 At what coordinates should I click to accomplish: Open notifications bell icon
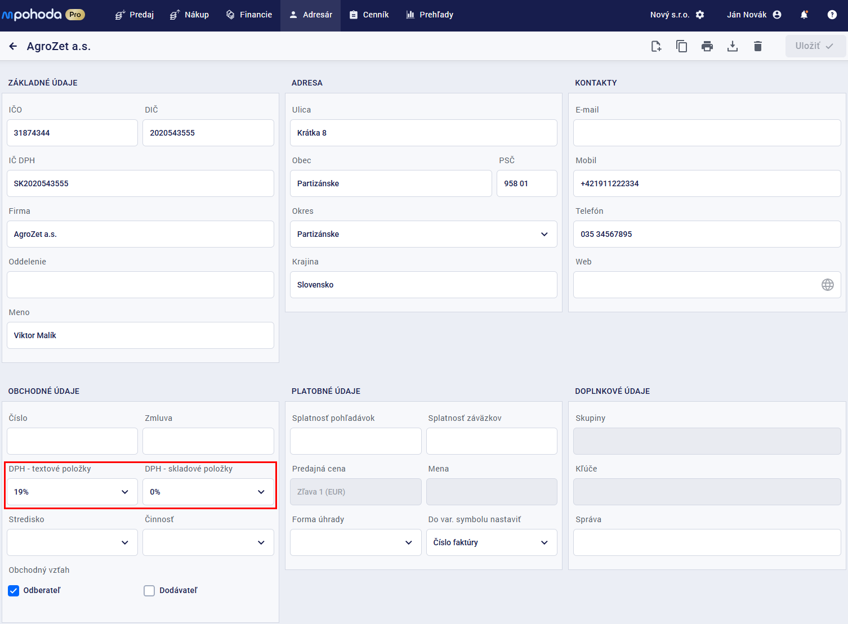(x=804, y=15)
